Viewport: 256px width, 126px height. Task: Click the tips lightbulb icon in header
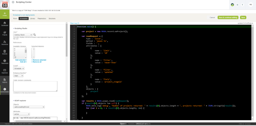click(242, 5)
